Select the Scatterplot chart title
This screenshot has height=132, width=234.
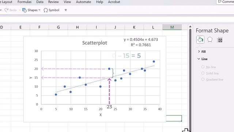pos(95,43)
